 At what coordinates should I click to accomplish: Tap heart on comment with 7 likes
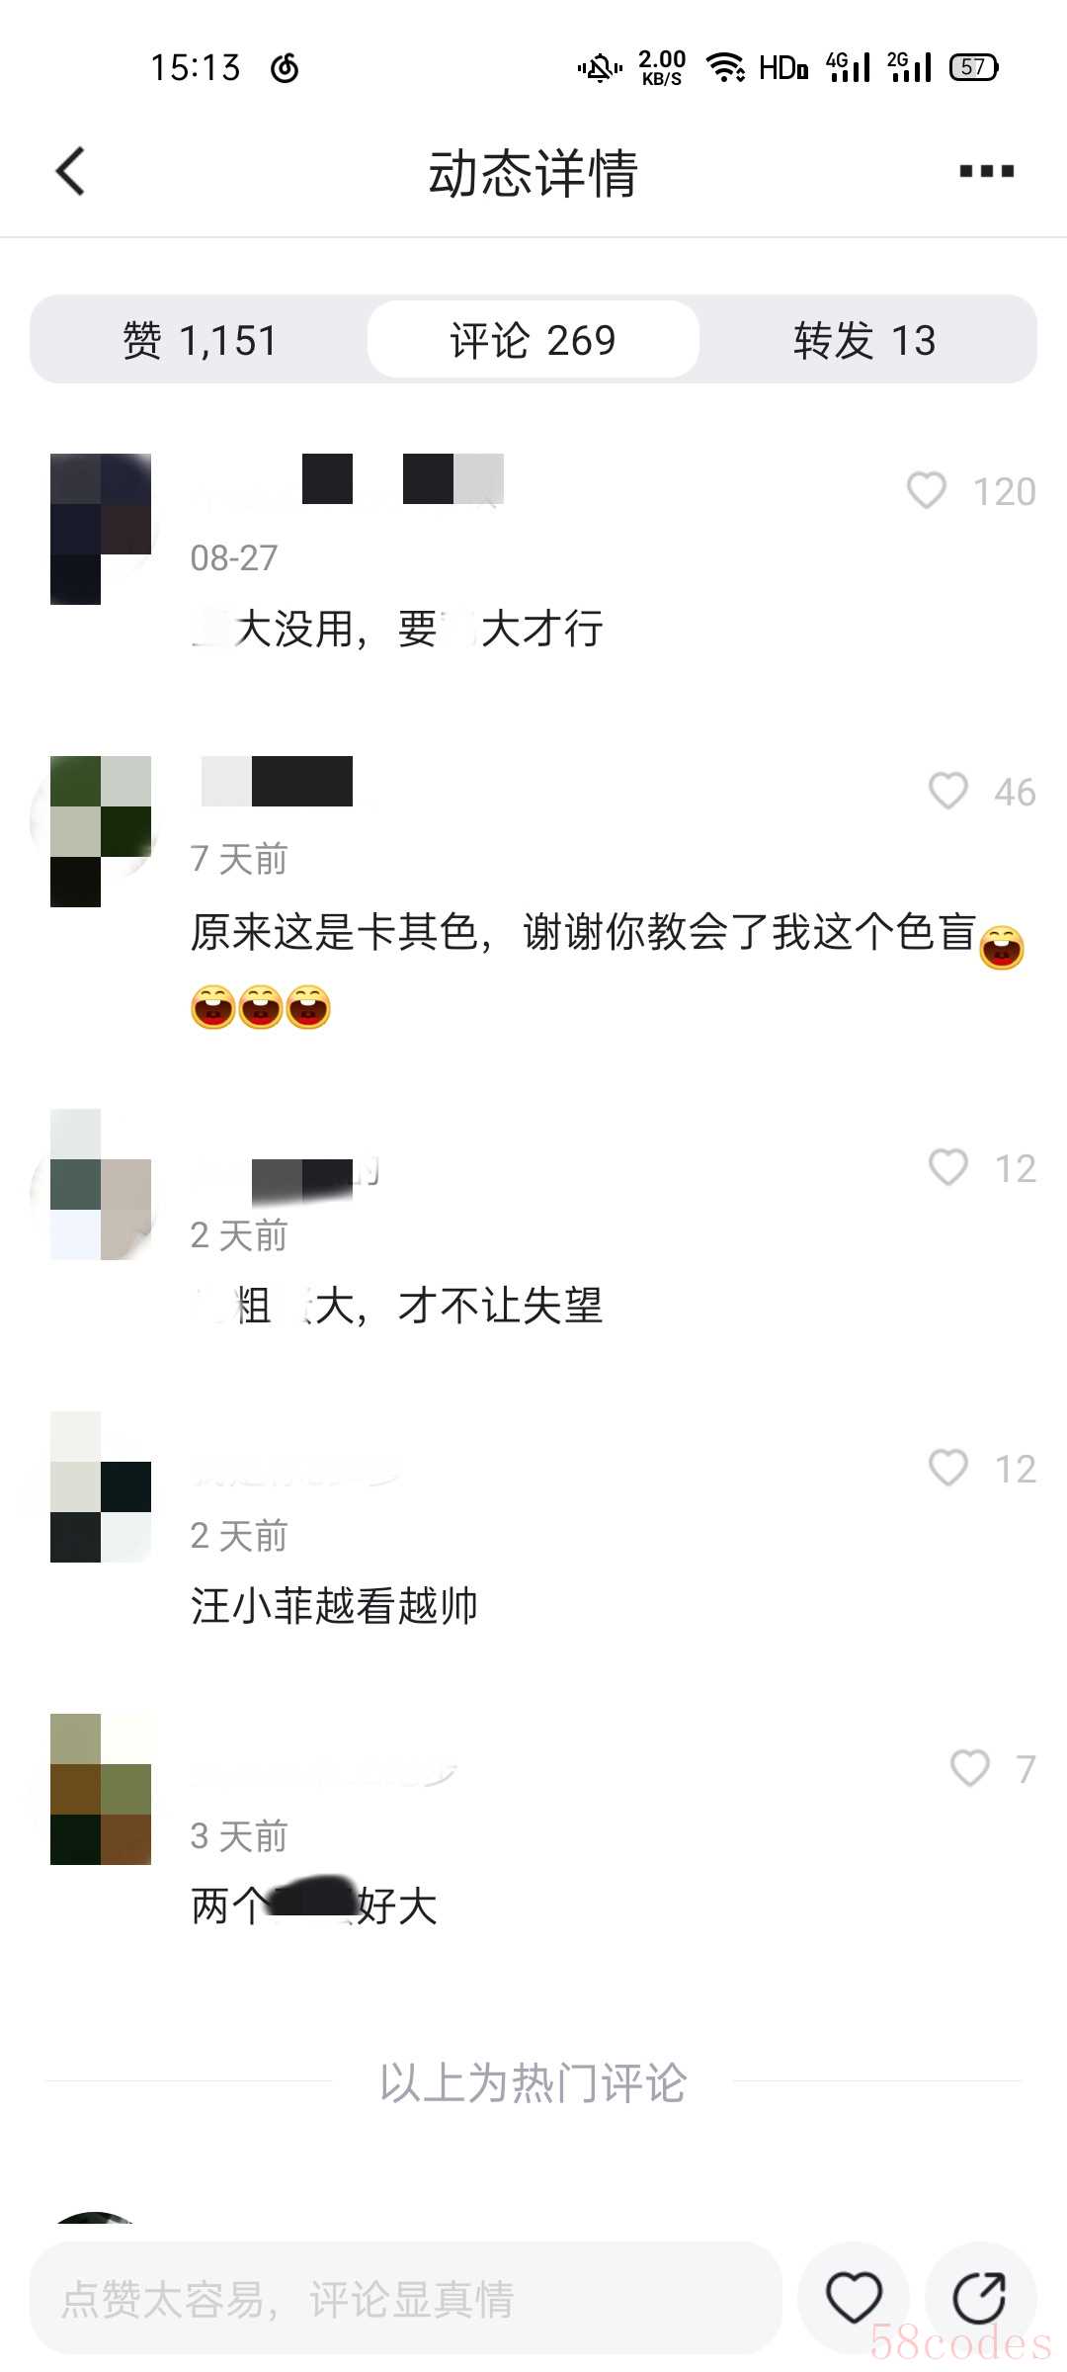969,1768
